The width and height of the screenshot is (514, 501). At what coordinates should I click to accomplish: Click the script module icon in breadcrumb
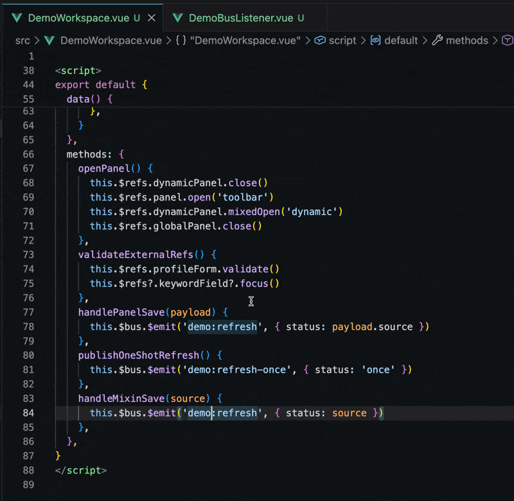point(320,40)
